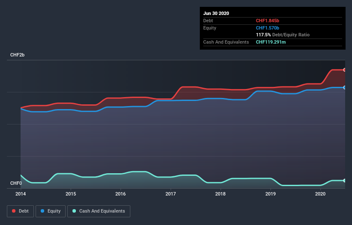Click the CHF119.291m cash value
The height and width of the screenshot is (225, 352).
[271, 42]
